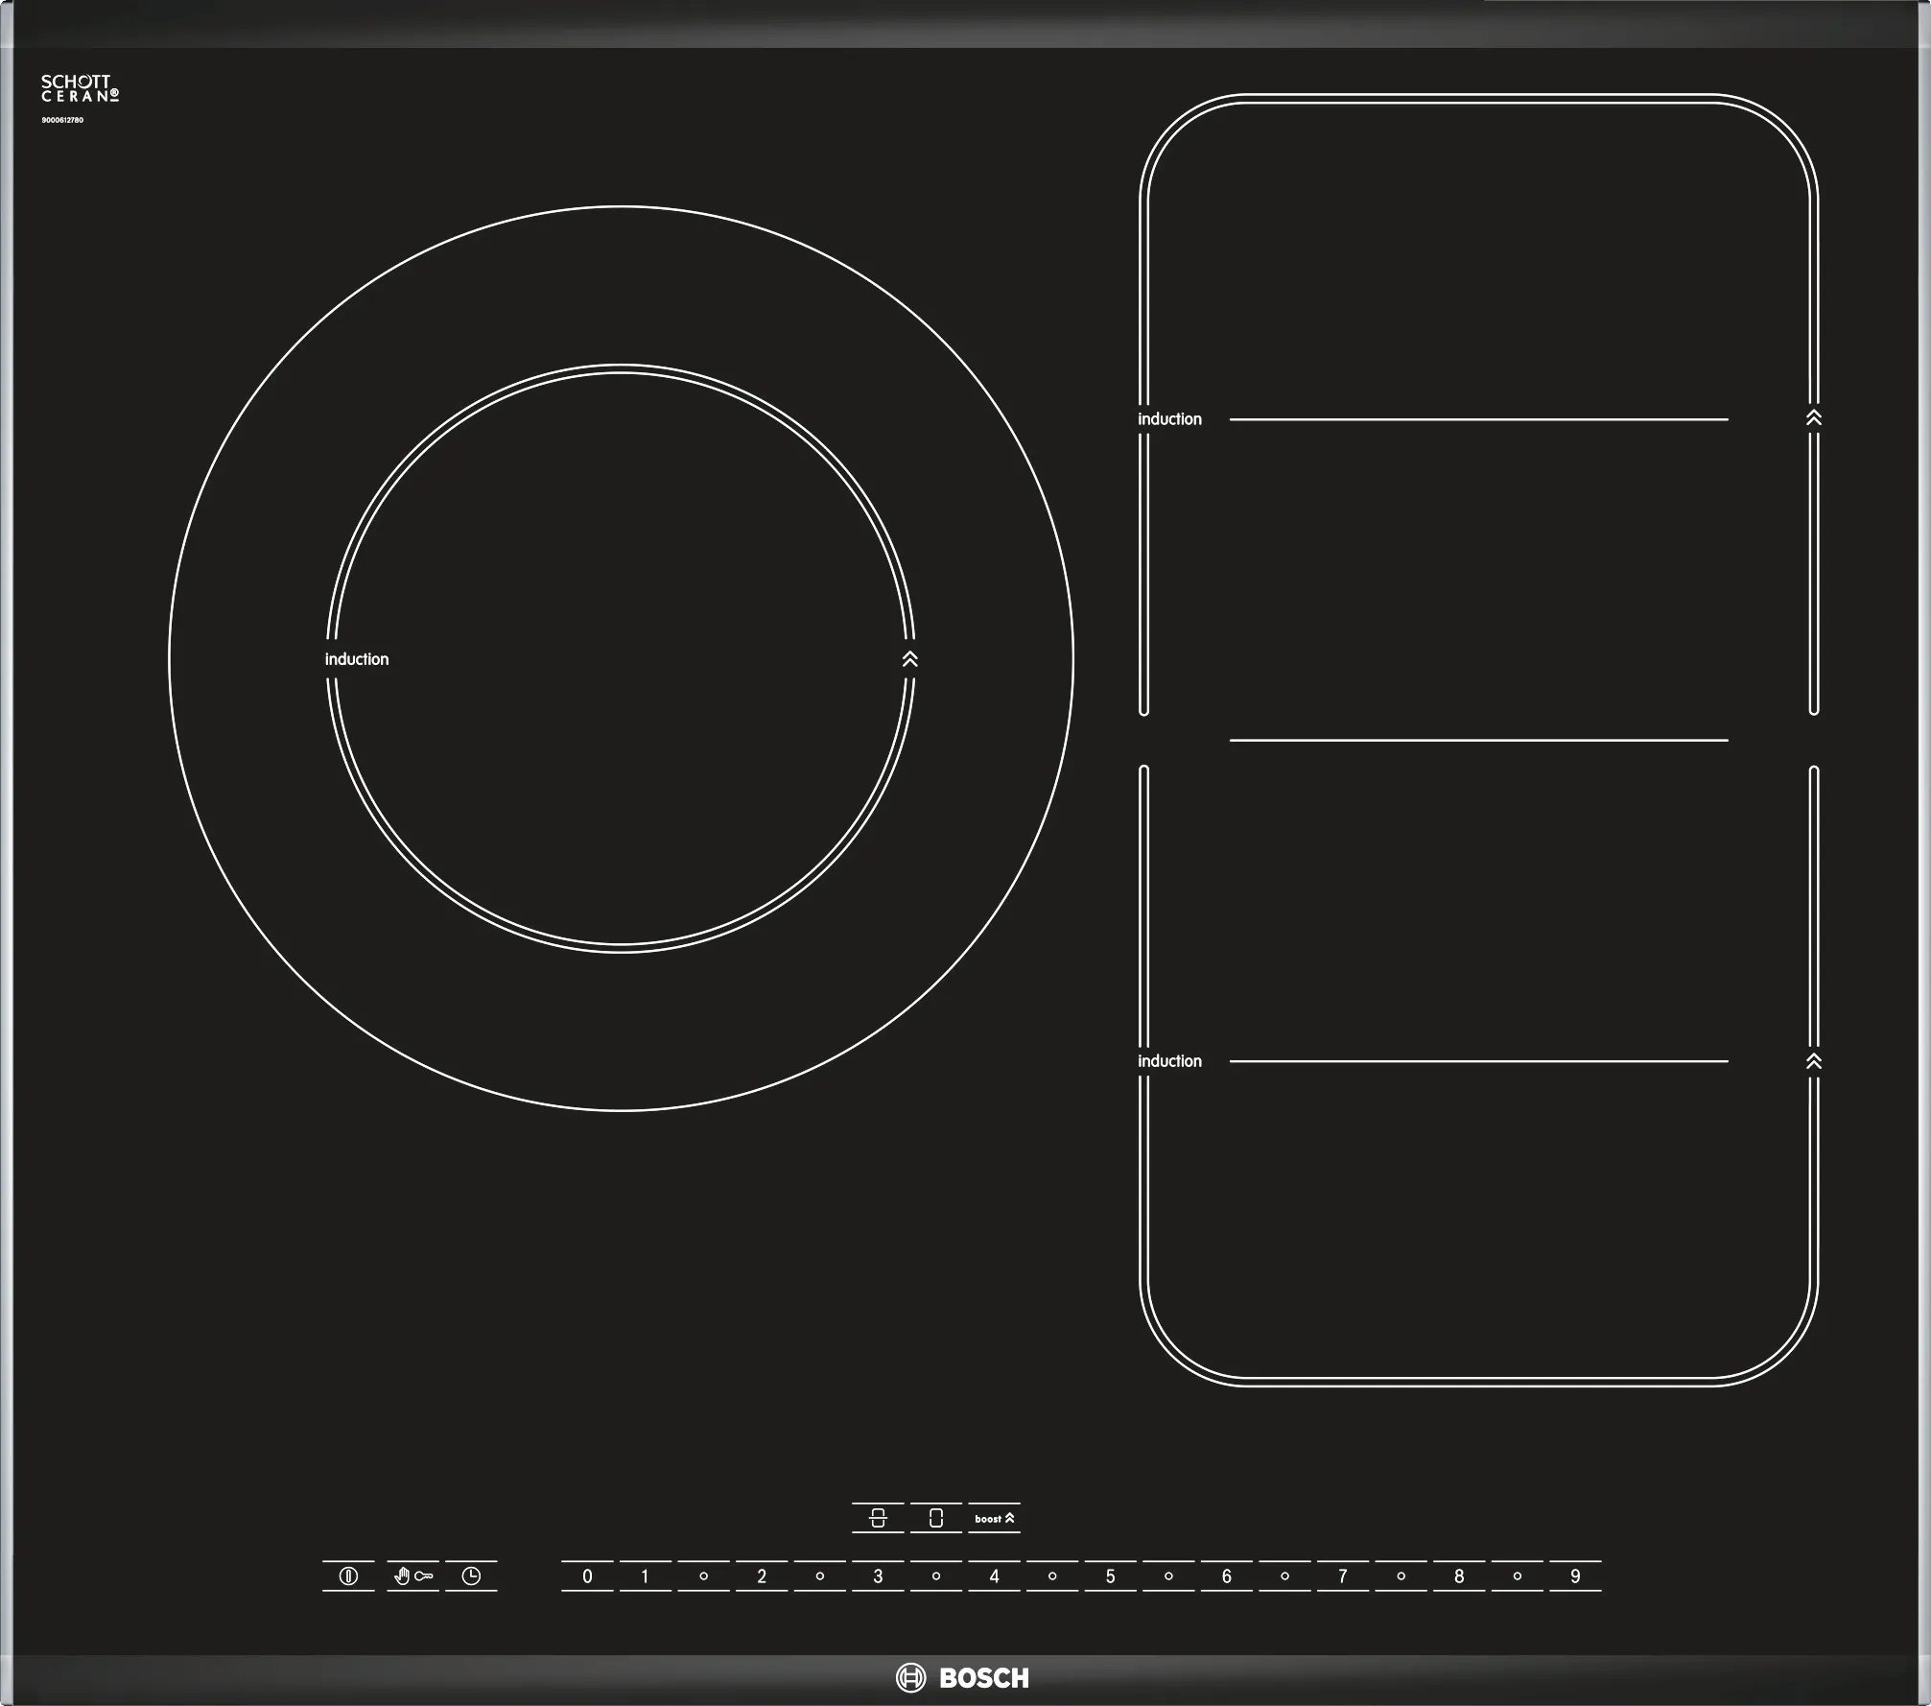Touch the induction label on the upper flex zone
Screen dimensions: 1931x1706
click(x=1169, y=419)
